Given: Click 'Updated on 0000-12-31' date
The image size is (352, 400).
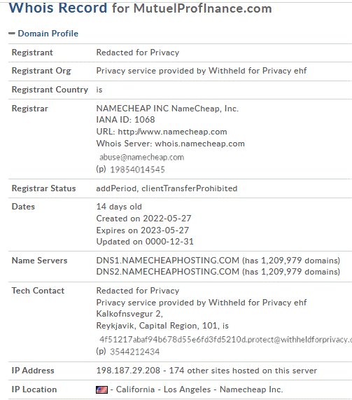Looking at the screenshot, I should [145, 241].
